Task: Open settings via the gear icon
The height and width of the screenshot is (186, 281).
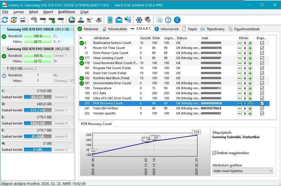Action: point(139,20)
